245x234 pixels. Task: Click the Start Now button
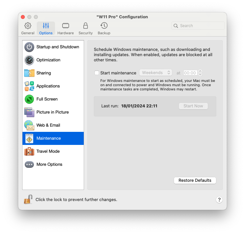193,106
